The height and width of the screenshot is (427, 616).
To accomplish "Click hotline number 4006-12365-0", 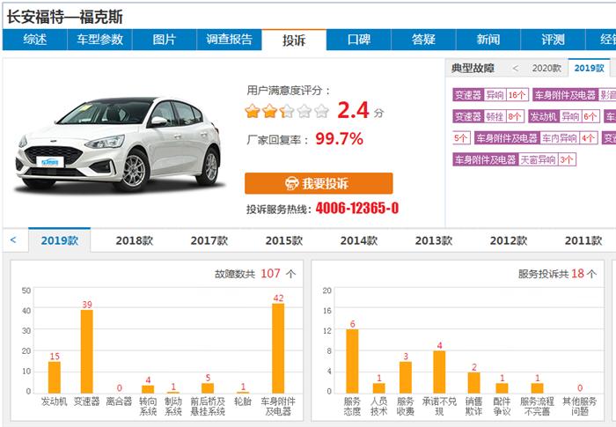I will coord(357,208).
